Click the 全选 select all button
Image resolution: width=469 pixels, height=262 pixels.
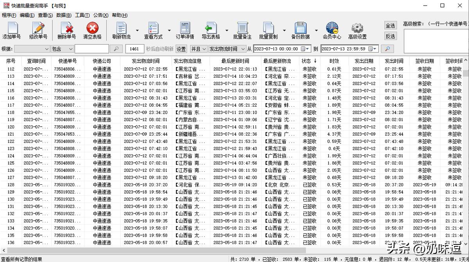pyautogui.click(x=390, y=25)
